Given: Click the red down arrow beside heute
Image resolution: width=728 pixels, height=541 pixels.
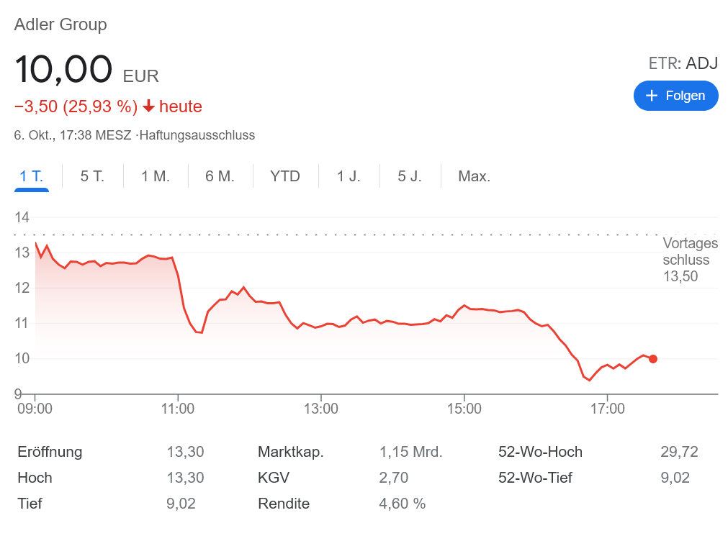Looking at the screenshot, I should tap(148, 106).
